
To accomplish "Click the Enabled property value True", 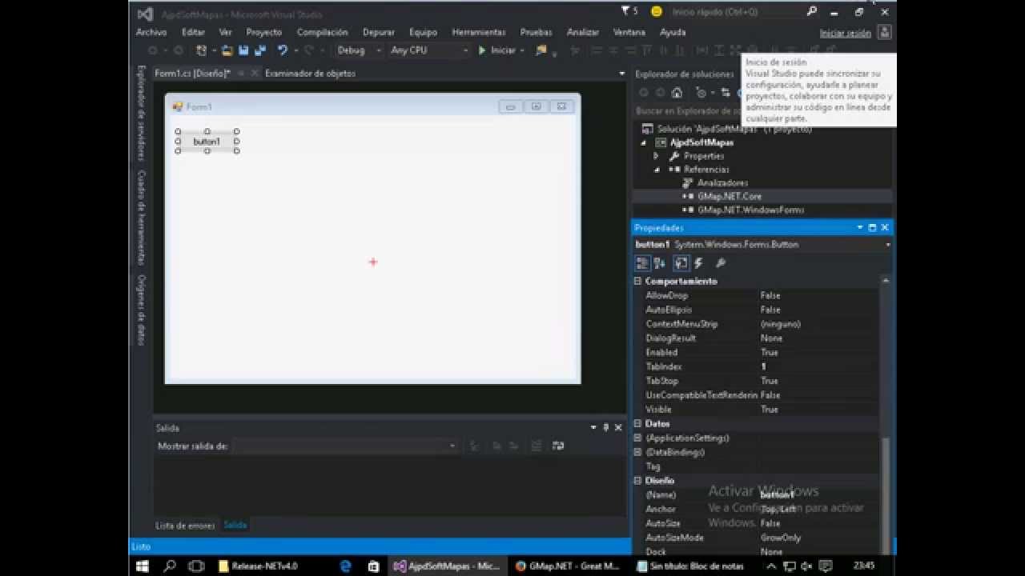I will (x=769, y=353).
